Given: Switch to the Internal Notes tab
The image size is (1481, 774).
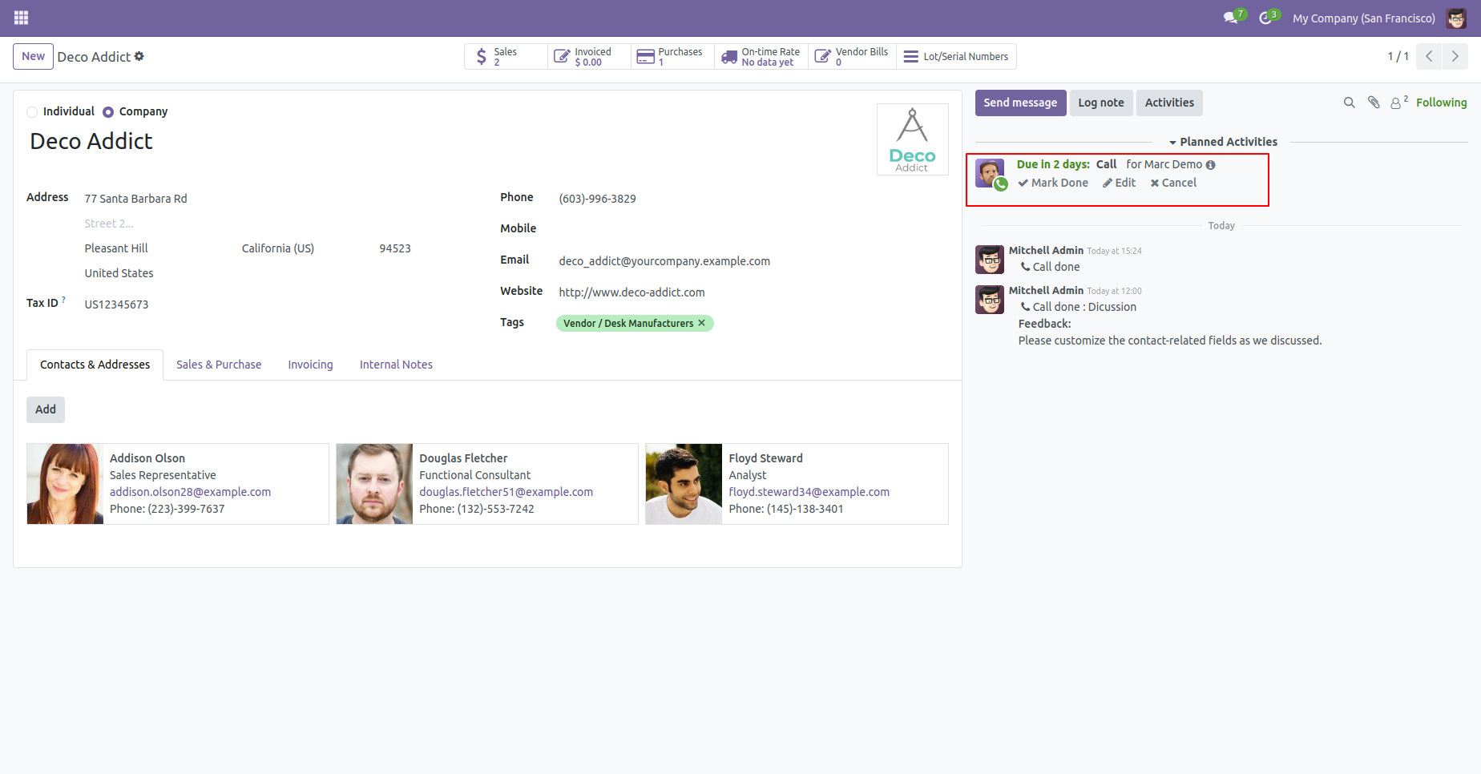Looking at the screenshot, I should [396, 365].
